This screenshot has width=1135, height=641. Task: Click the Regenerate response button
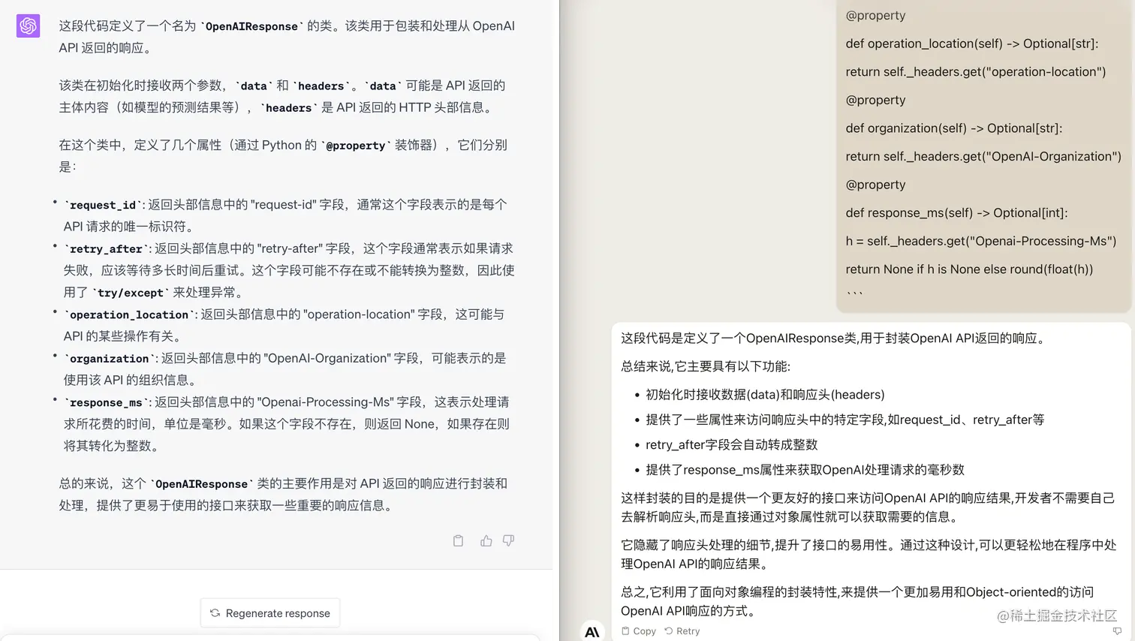pyautogui.click(x=270, y=612)
